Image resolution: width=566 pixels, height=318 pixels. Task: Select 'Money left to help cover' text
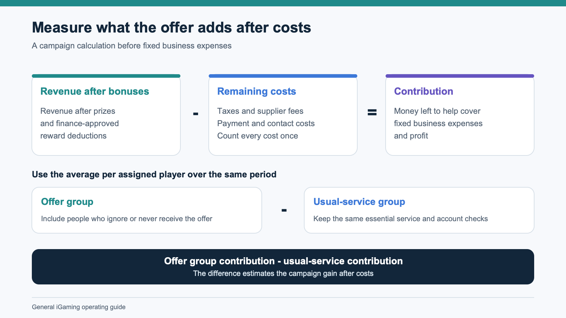tap(437, 111)
